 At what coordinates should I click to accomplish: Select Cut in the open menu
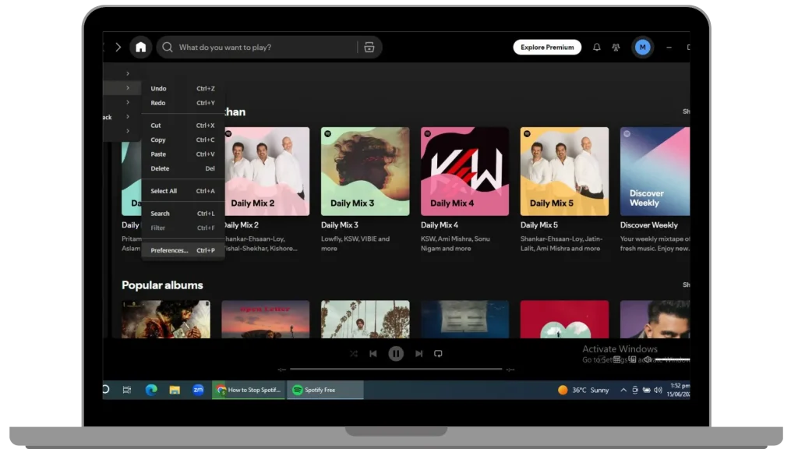coord(182,126)
